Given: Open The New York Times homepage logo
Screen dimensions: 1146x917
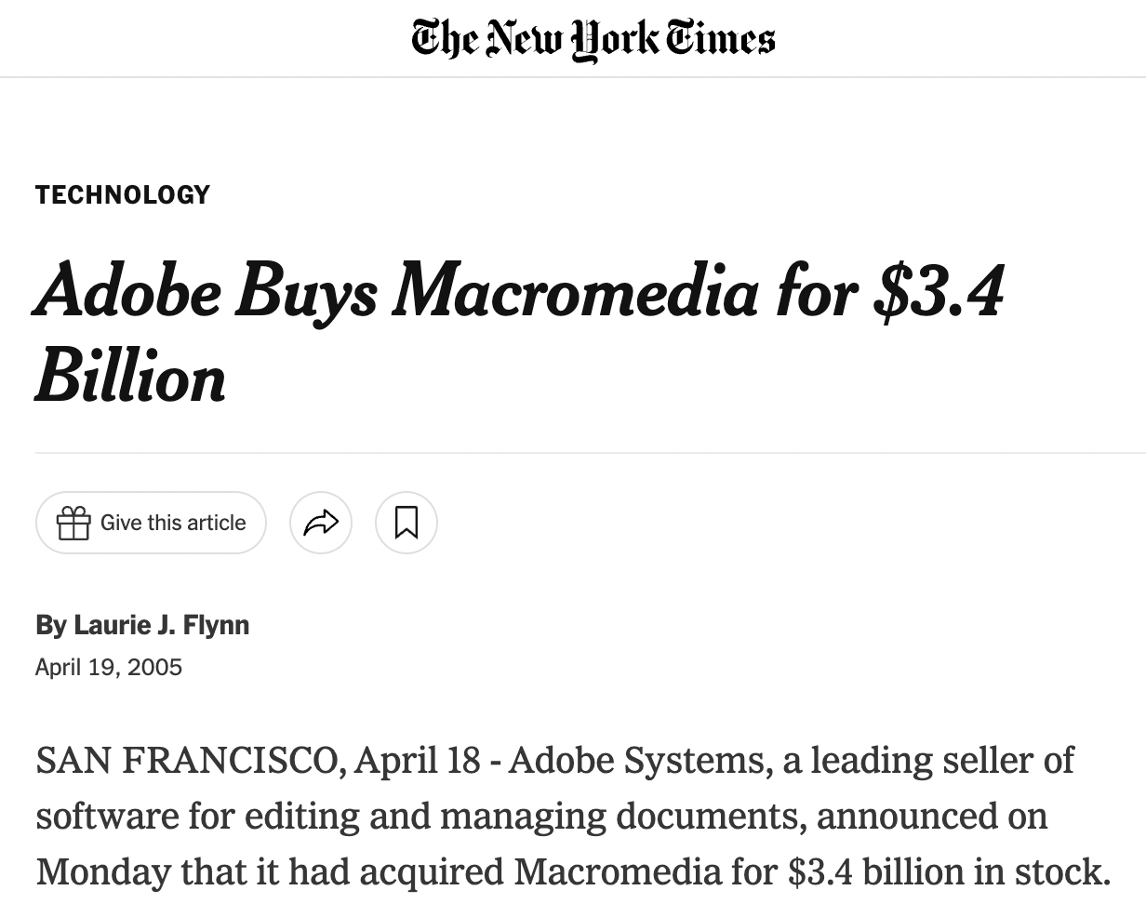Looking at the screenshot, I should tap(593, 39).
